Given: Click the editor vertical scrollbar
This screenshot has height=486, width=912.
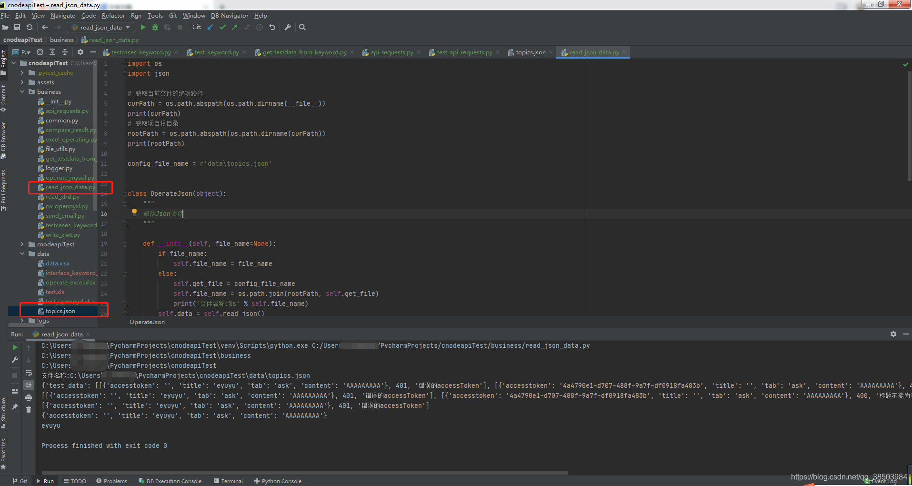Looking at the screenshot, I should coord(909,126).
